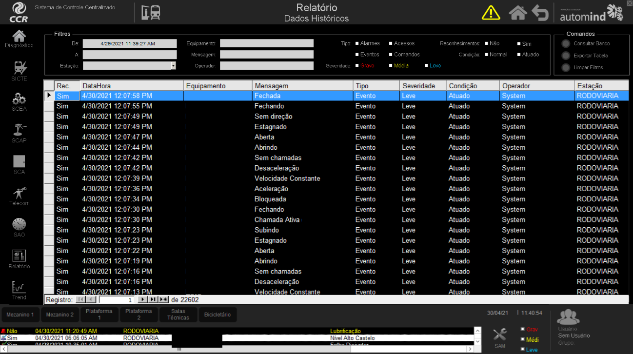Click the users group icon
Image resolution: width=633 pixels, height=354 pixels.
coord(569,317)
